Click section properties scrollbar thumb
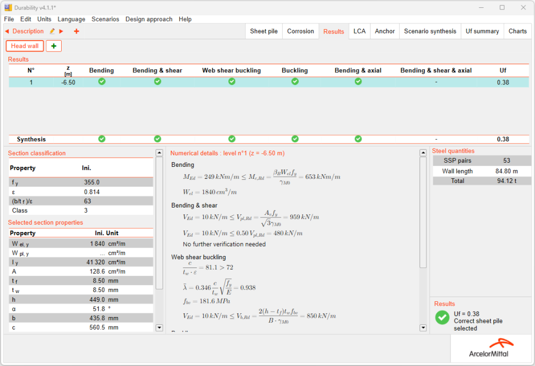The image size is (535, 366). pos(159,223)
